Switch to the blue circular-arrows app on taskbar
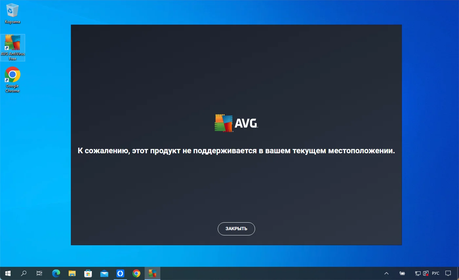This screenshot has height=280, width=459. tap(120, 273)
